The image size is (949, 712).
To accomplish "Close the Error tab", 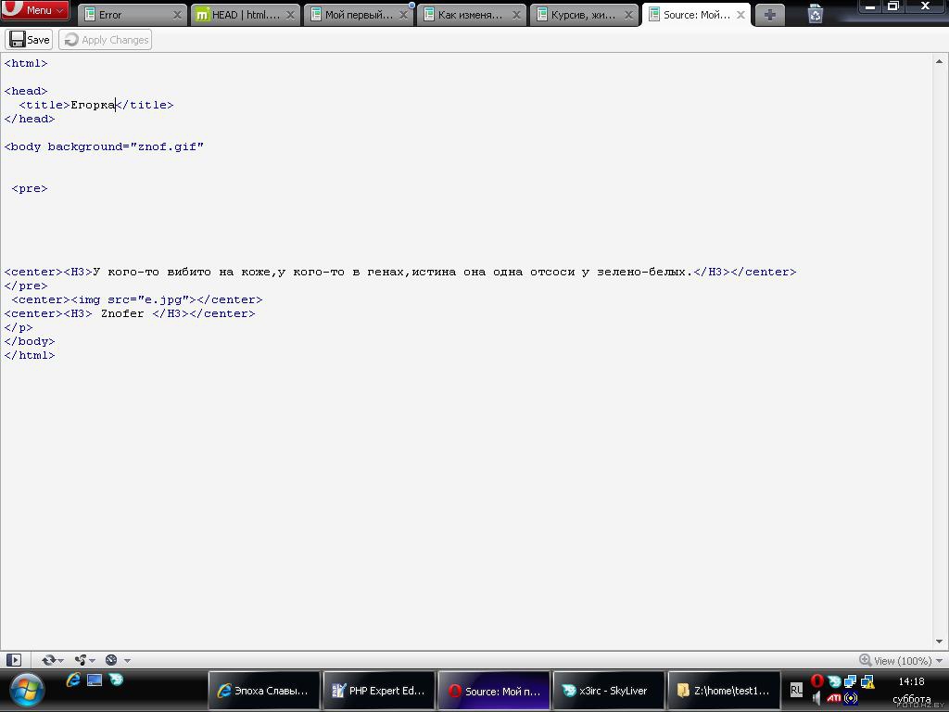I will pyautogui.click(x=177, y=15).
